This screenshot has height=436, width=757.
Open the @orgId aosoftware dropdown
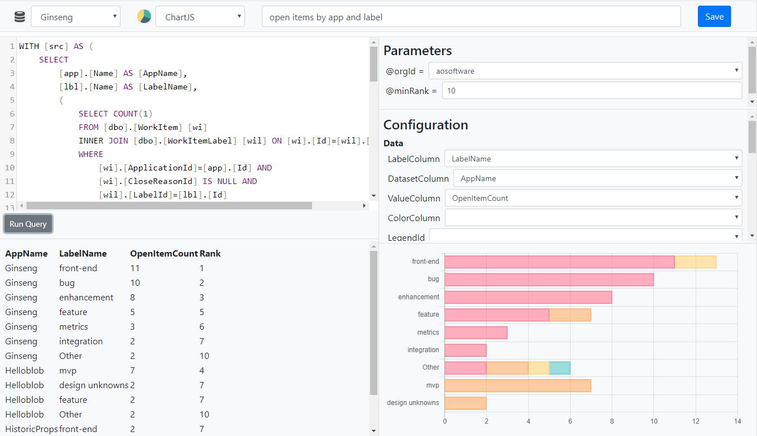pyautogui.click(x=585, y=71)
